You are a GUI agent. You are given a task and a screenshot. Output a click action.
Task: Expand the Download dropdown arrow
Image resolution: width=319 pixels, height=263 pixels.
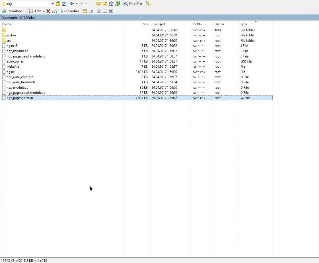coord(25,11)
